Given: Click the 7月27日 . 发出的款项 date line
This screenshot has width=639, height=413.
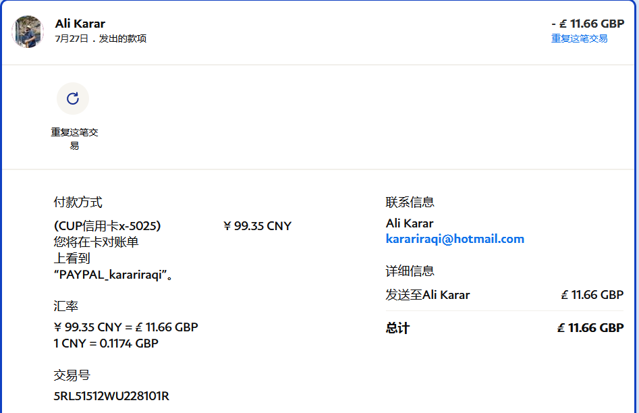Looking at the screenshot, I should pos(101,38).
